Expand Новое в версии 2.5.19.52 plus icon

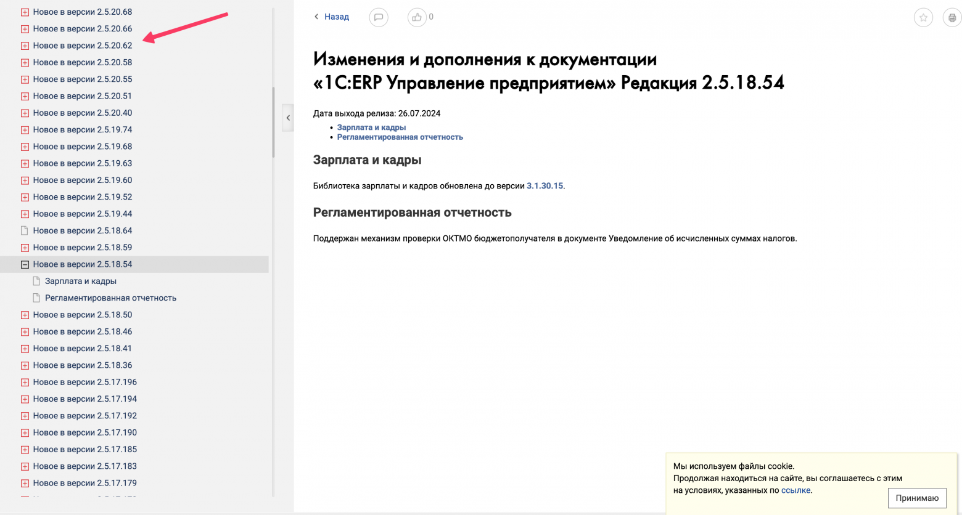tap(25, 197)
